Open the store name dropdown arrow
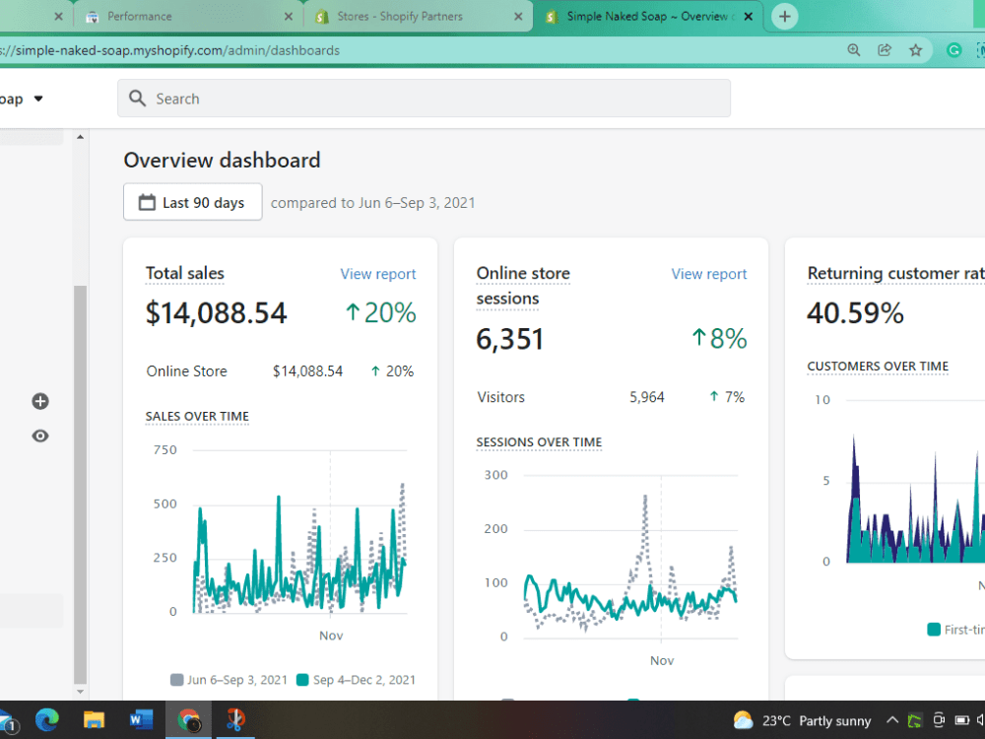 click(x=38, y=99)
